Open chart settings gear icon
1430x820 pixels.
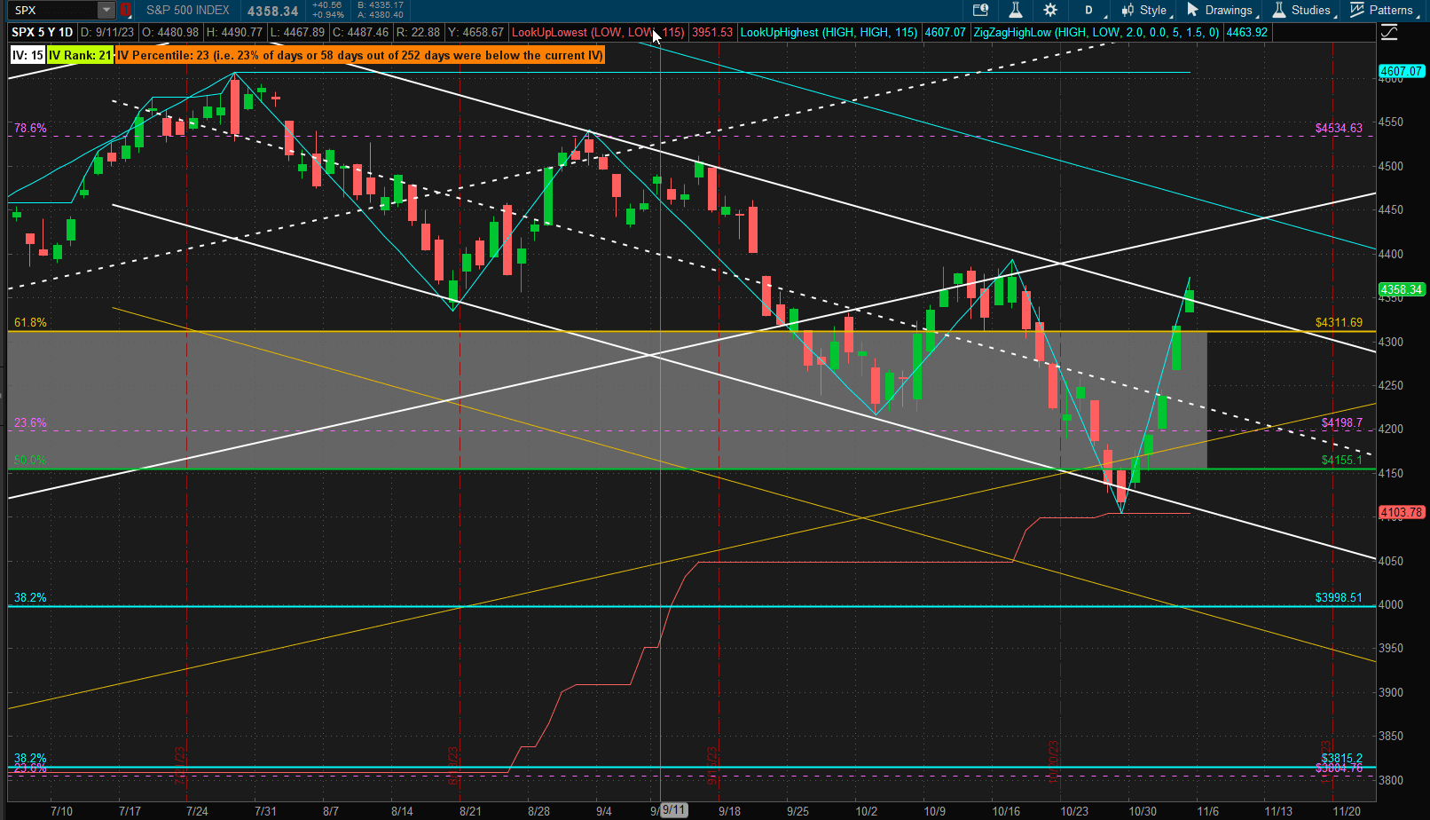tap(1050, 11)
